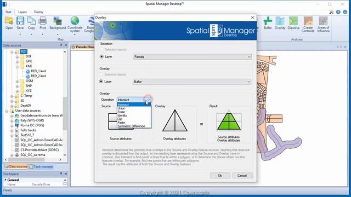
Task: Open the Areas of Influence tool
Action: tap(323, 24)
